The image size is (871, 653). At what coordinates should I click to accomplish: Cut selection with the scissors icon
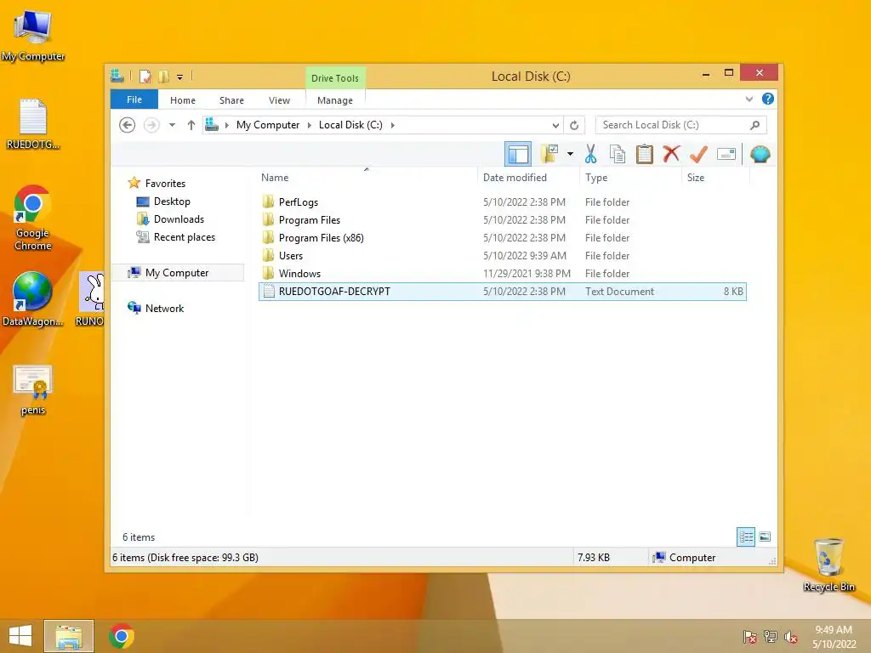pos(590,154)
